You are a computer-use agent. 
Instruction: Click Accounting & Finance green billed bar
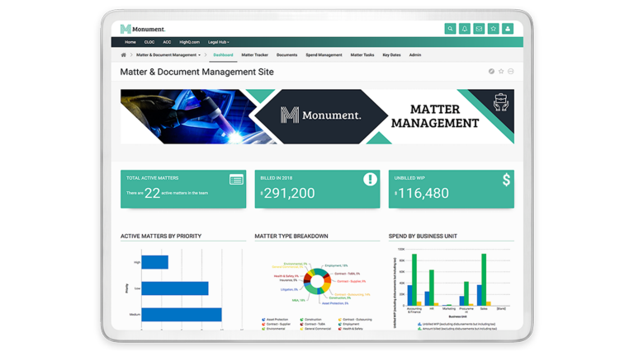(414, 279)
